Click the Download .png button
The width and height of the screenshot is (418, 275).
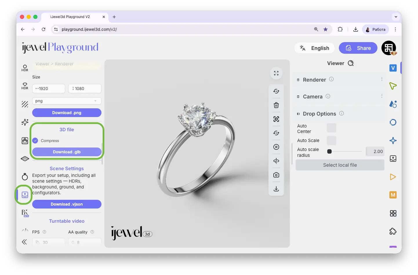point(67,113)
